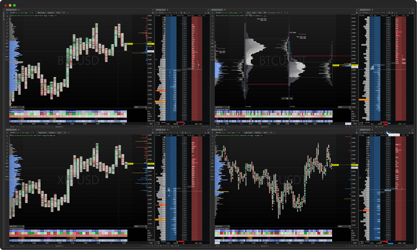Toggle TPO in XBTUSD 15m toolbar
Image resolution: width=417 pixels, height=250 pixels.
pos(65,133)
